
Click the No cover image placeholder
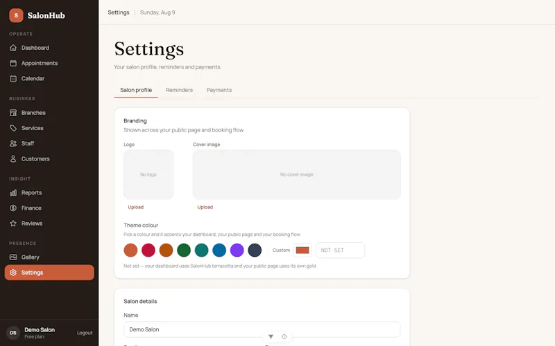point(297,174)
